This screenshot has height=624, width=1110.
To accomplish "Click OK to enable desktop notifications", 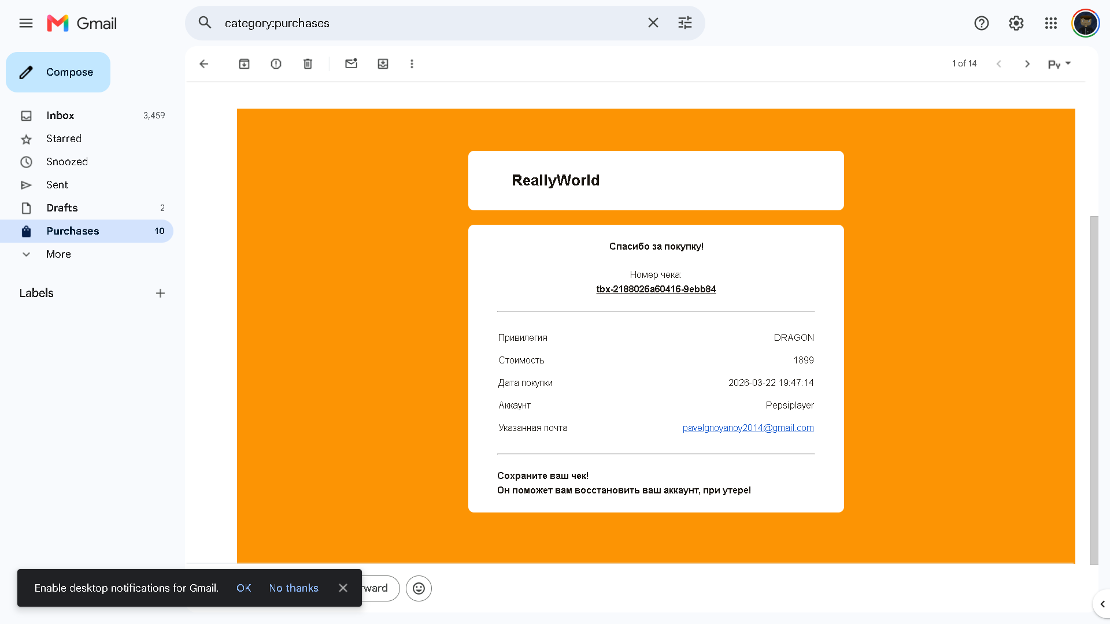I will coord(244,588).
